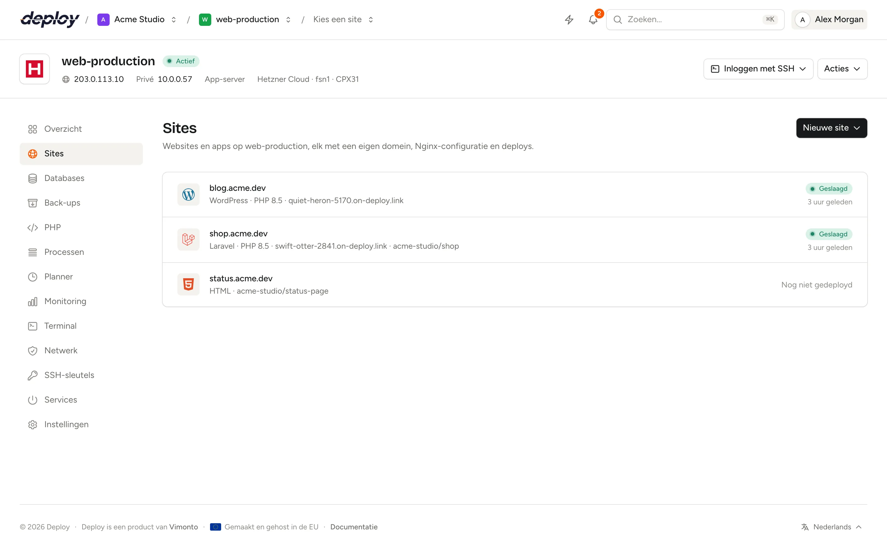
Task: Click the Planner clock icon
Action: click(x=33, y=277)
